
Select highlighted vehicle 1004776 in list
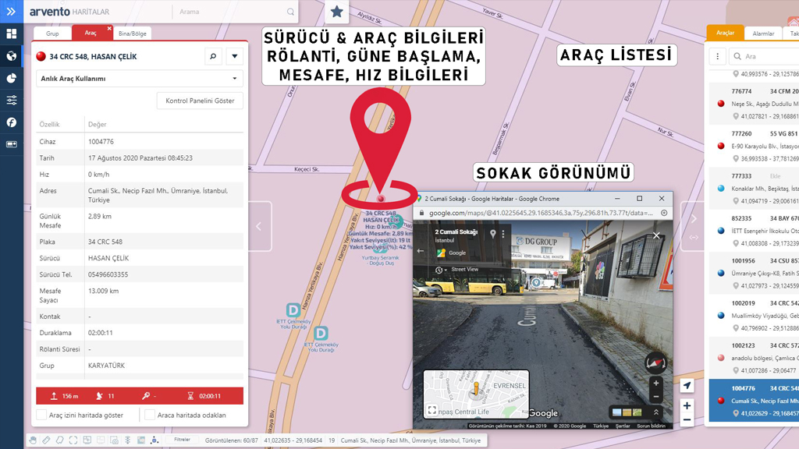[754, 400]
